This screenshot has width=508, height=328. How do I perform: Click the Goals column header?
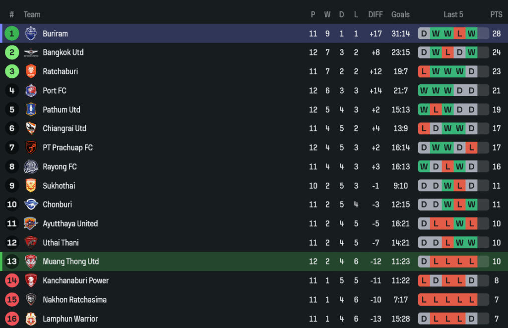(x=400, y=14)
